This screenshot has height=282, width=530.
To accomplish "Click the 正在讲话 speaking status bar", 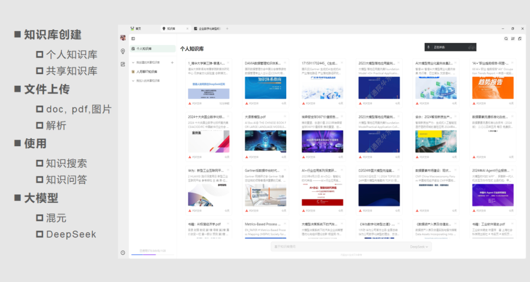I will [x=450, y=47].
